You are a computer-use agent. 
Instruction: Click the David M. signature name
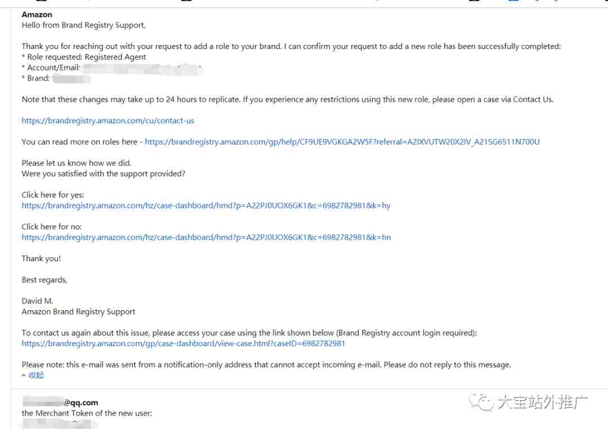[x=37, y=301]
